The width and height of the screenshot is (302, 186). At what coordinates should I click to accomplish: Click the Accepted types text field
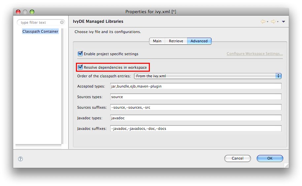coord(195,86)
